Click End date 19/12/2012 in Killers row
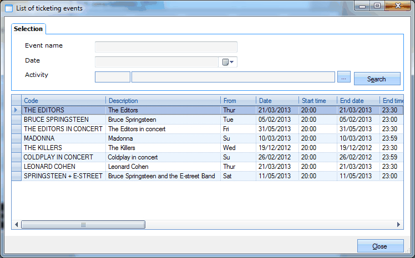Image resolution: width=415 pixels, height=258 pixels. coord(358,148)
